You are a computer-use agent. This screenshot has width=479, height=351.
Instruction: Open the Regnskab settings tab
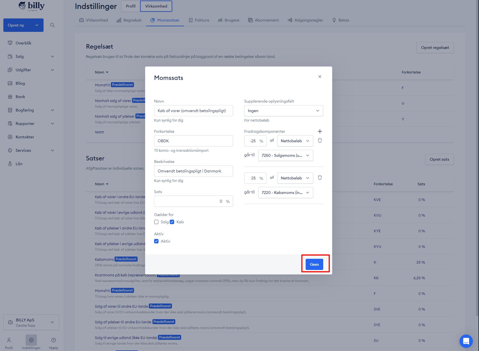(x=129, y=20)
